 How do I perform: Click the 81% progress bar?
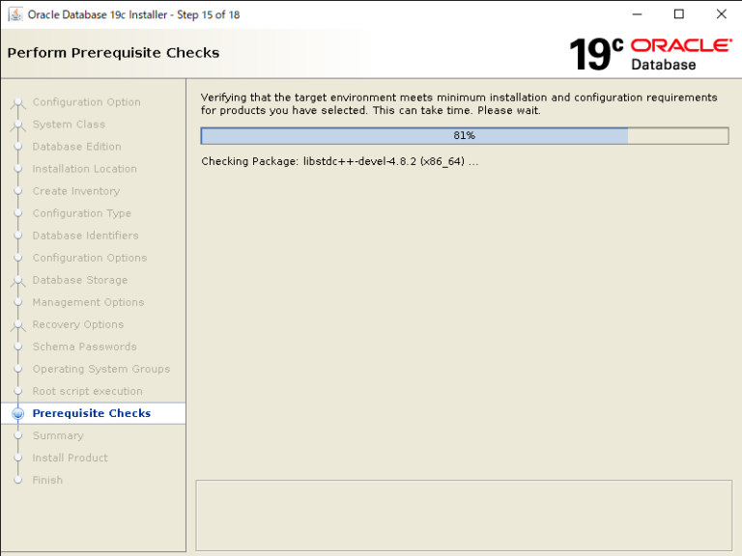tap(464, 135)
